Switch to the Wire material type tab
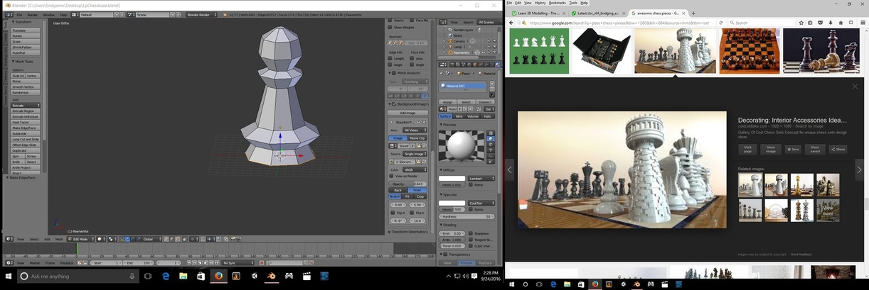869x290 pixels. click(x=458, y=116)
